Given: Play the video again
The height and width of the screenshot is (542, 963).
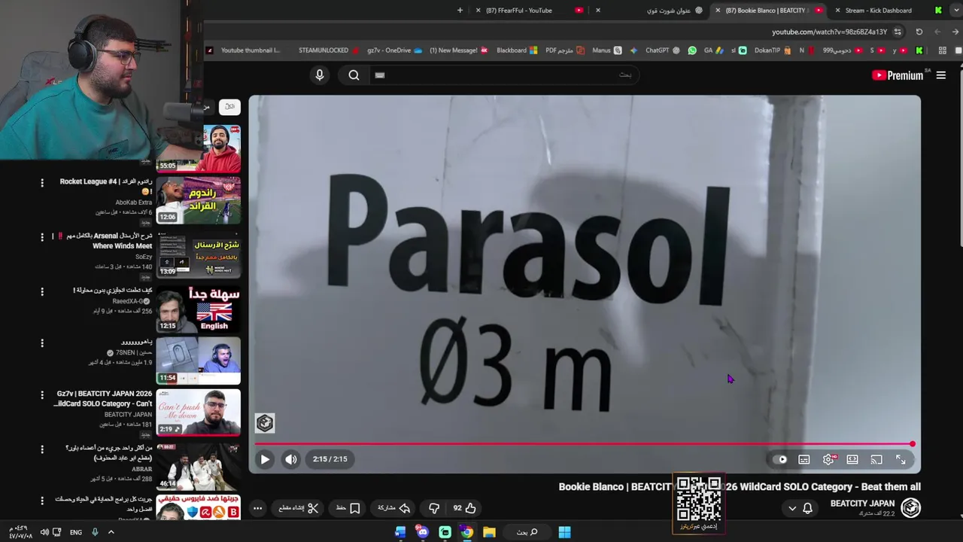Looking at the screenshot, I should (x=265, y=459).
